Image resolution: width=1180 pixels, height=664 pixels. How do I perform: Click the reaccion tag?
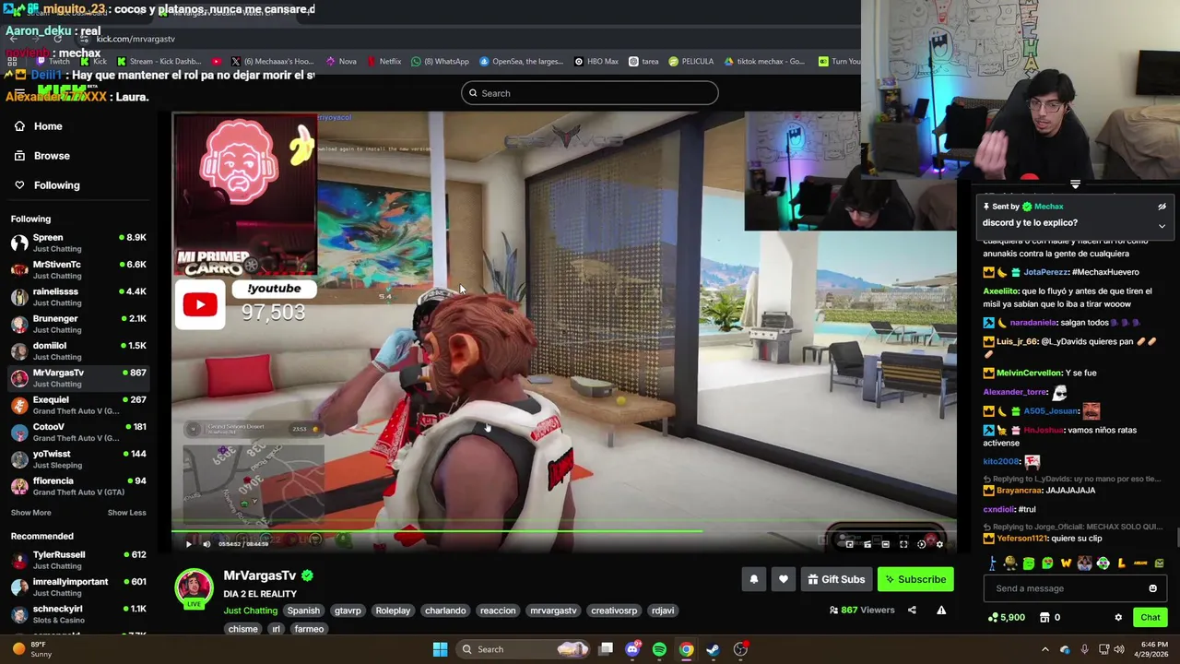(x=498, y=611)
